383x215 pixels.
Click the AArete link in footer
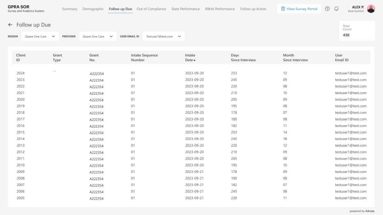click(x=370, y=211)
